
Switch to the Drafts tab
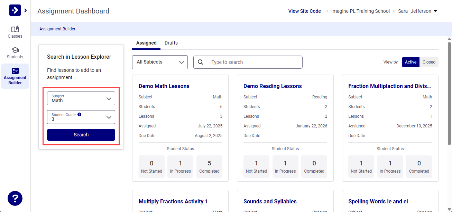tap(171, 43)
